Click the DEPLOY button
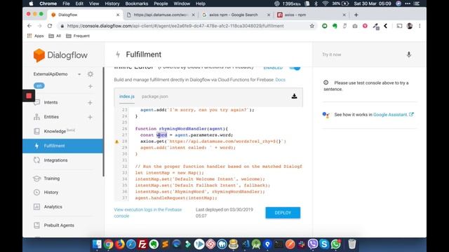449x252 pixels. (x=283, y=213)
